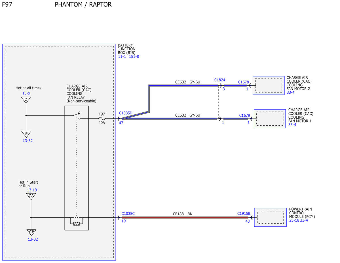Click the PHANTOM / RAPTOR heading
340x263 pixels.
83,5
